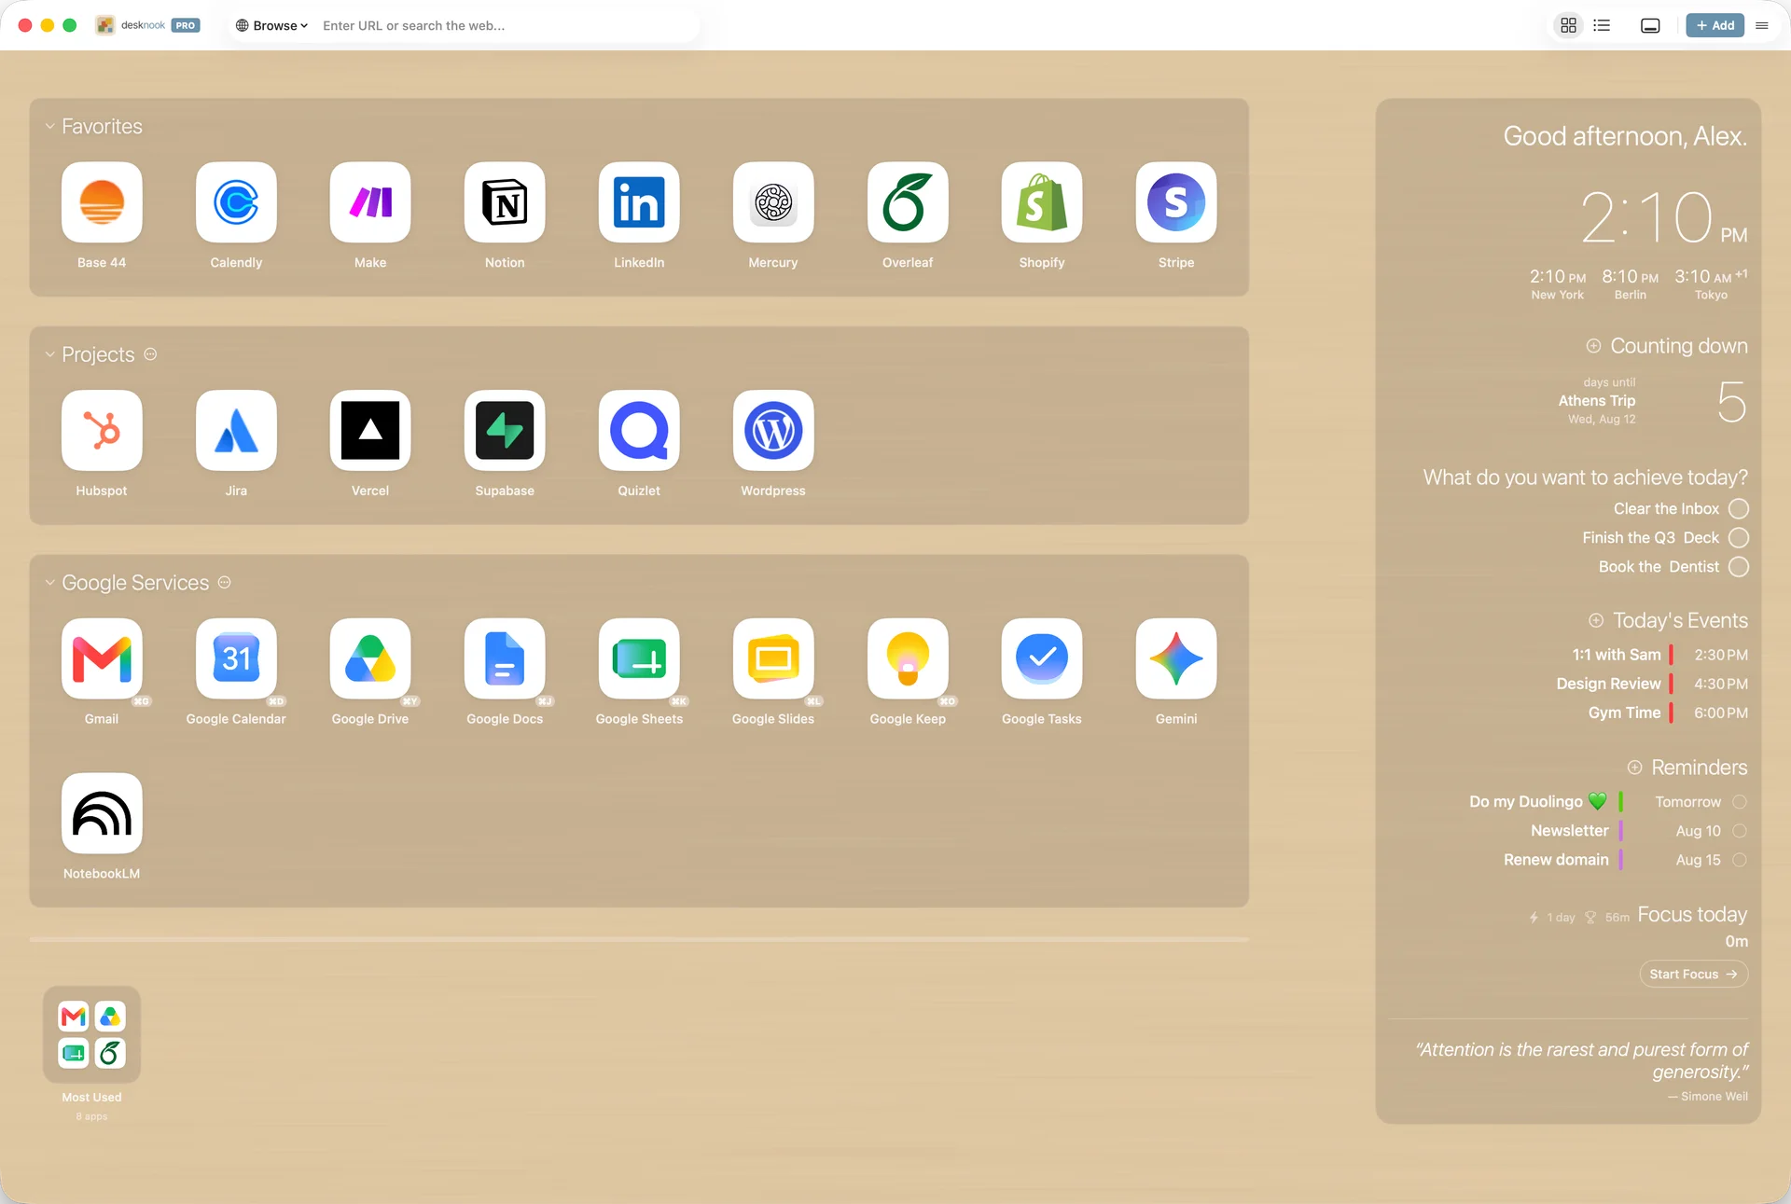1791x1204 pixels.
Task: Start a Focus session
Action: coord(1694,975)
